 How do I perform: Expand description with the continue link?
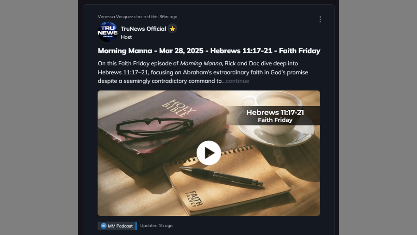coord(236,81)
